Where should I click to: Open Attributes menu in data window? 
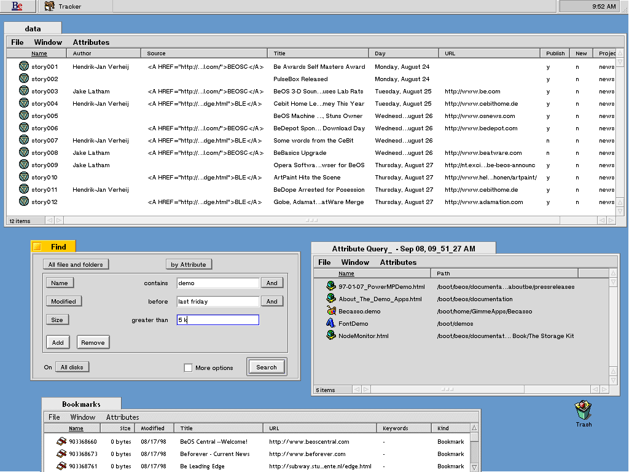91,42
